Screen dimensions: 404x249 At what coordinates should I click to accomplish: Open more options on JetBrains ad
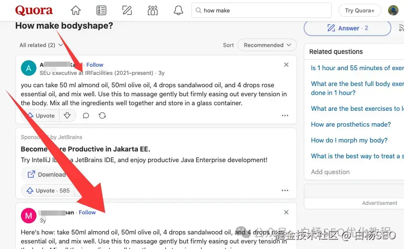tap(285, 190)
